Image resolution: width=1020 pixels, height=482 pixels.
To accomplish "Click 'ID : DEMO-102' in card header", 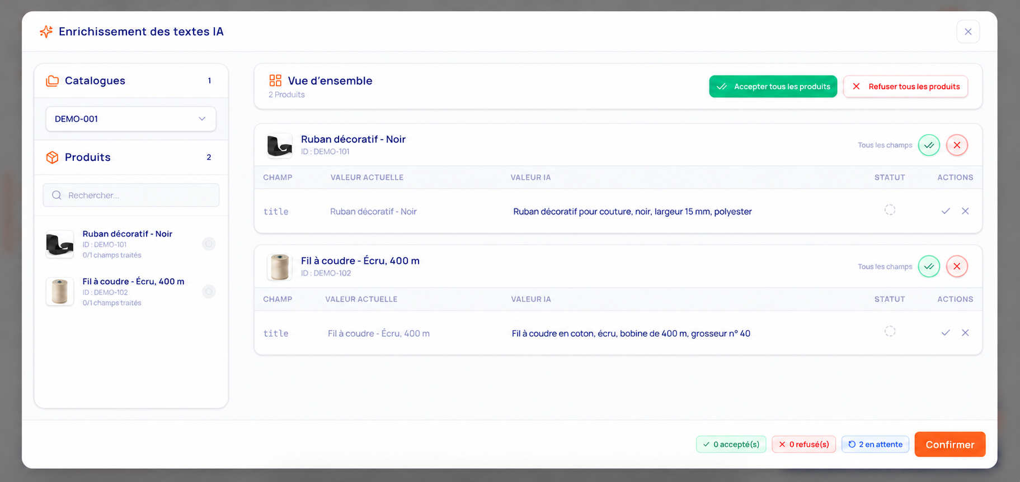I will 326,273.
